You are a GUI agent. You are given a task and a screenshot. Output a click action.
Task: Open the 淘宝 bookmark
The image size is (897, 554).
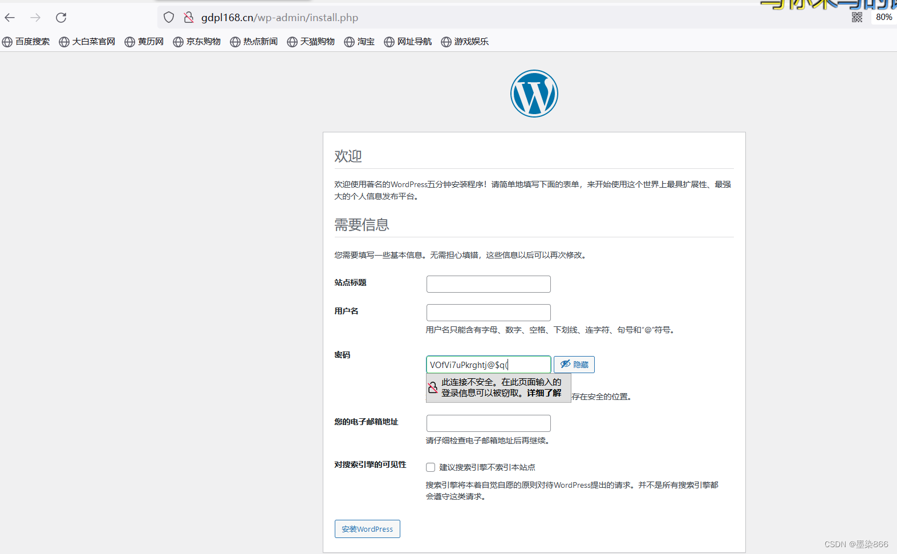[359, 42]
